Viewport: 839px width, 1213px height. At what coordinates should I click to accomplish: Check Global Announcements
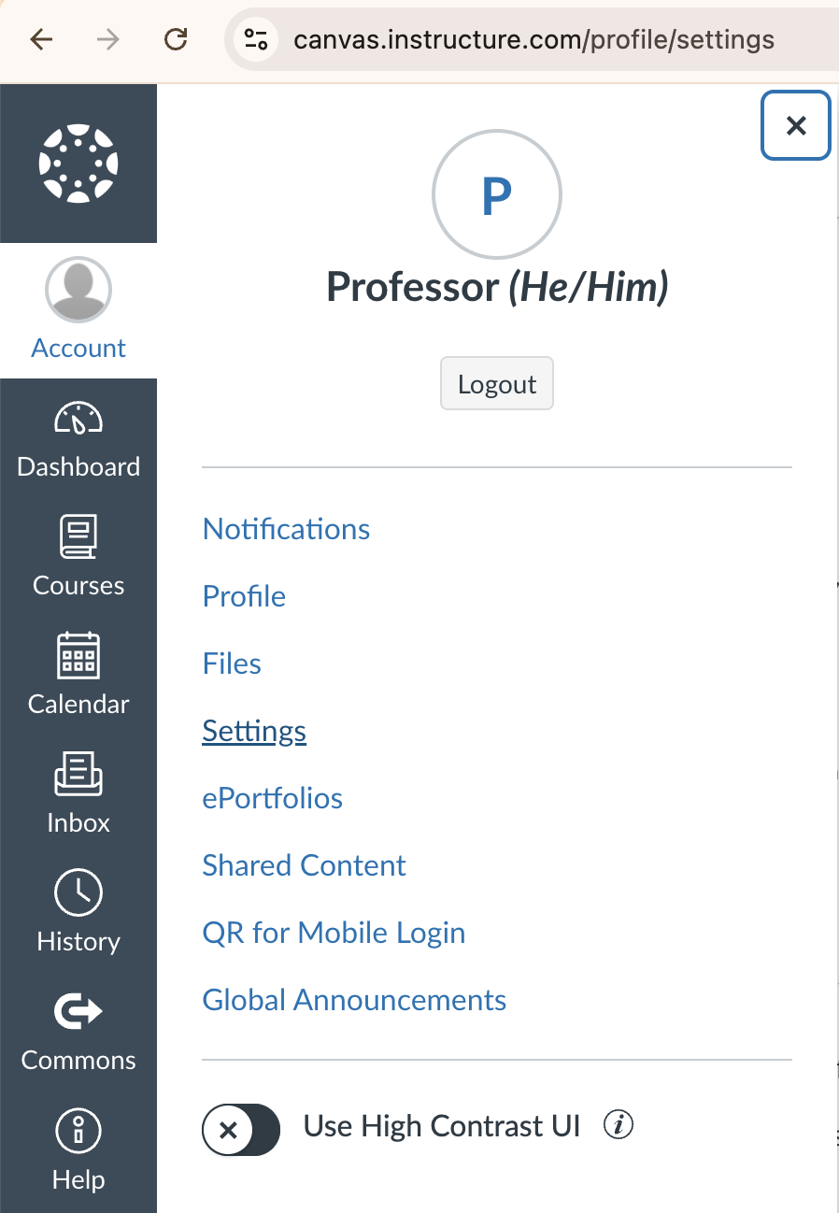pyautogui.click(x=354, y=999)
